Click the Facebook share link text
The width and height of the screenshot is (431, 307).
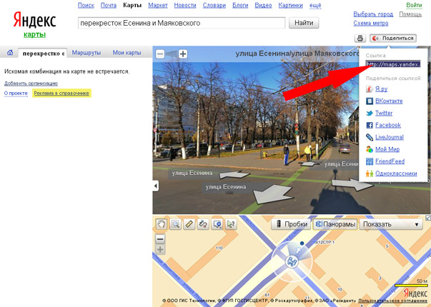(388, 125)
